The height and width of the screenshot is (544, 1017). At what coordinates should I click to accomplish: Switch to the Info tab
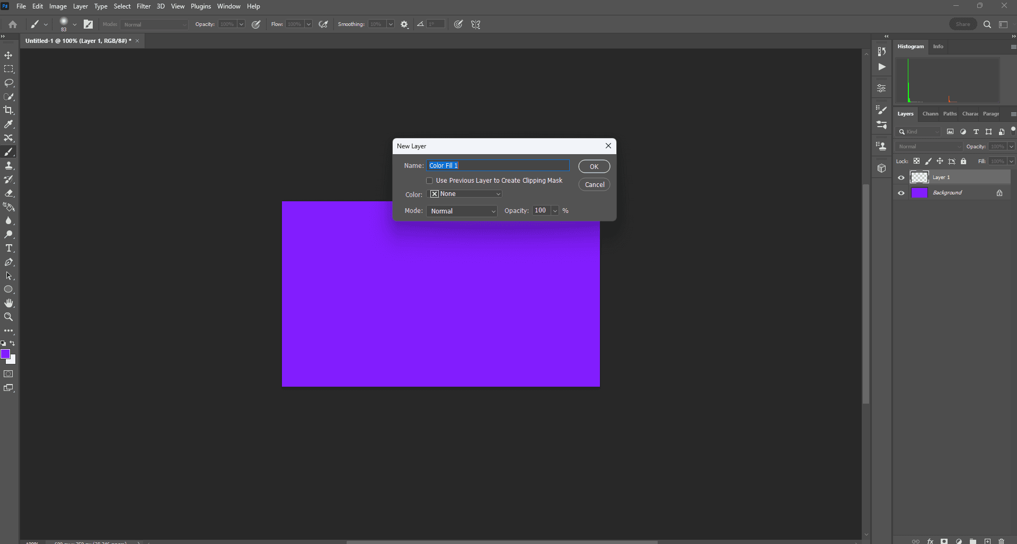[x=938, y=47]
